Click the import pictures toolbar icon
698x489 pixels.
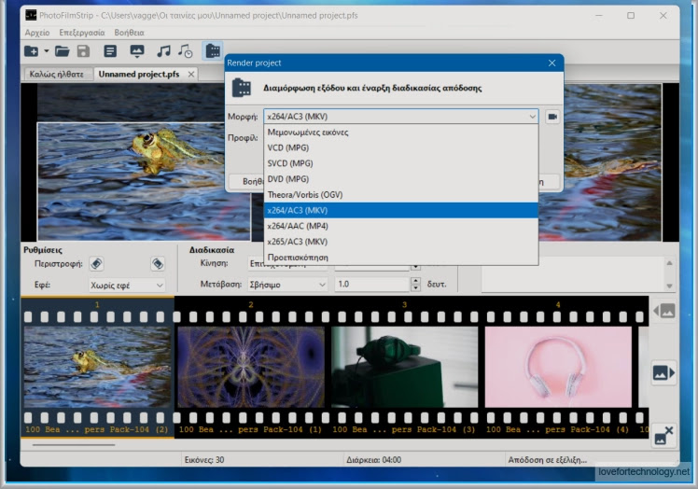click(136, 51)
